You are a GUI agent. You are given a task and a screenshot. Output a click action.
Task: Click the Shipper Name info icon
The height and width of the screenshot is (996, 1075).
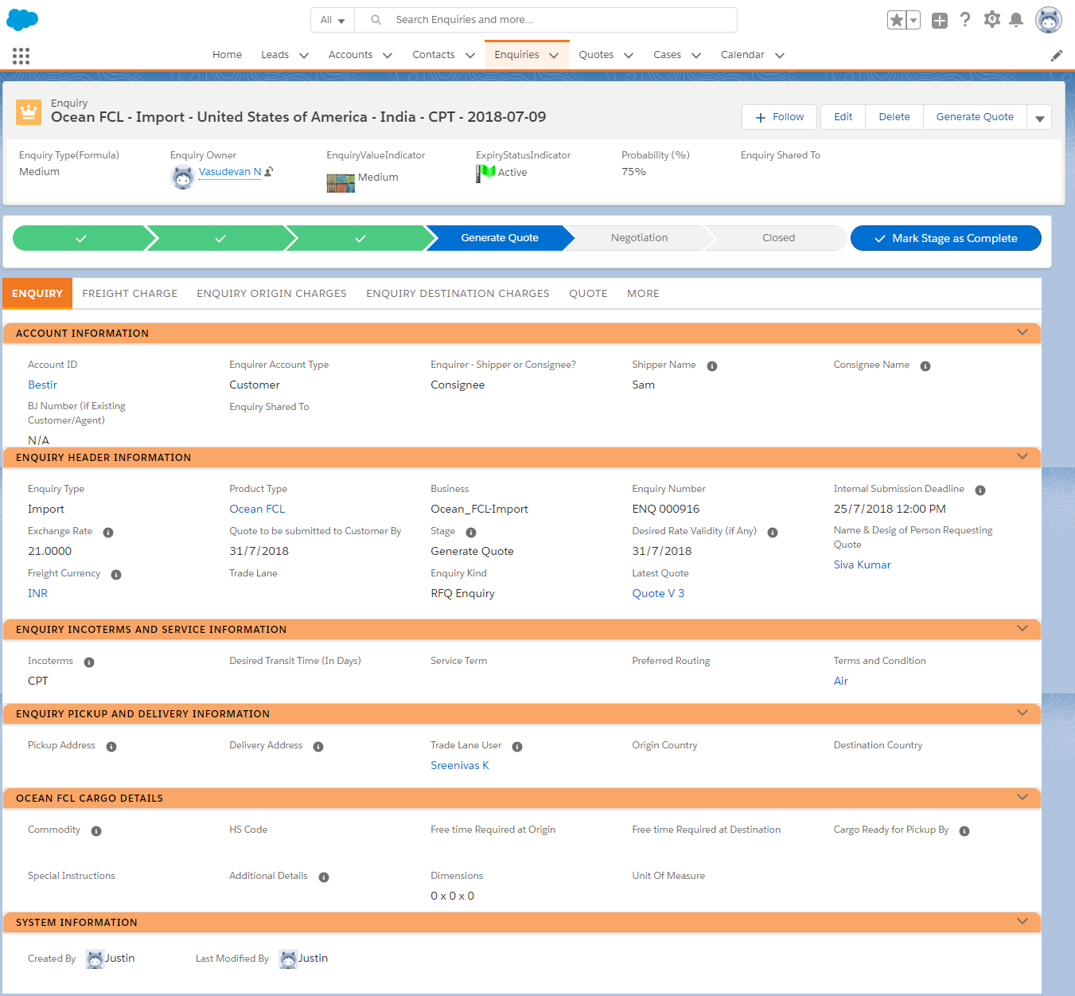(712, 366)
